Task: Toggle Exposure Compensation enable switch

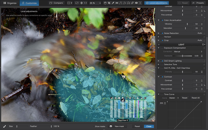Action: pyautogui.click(x=161, y=48)
